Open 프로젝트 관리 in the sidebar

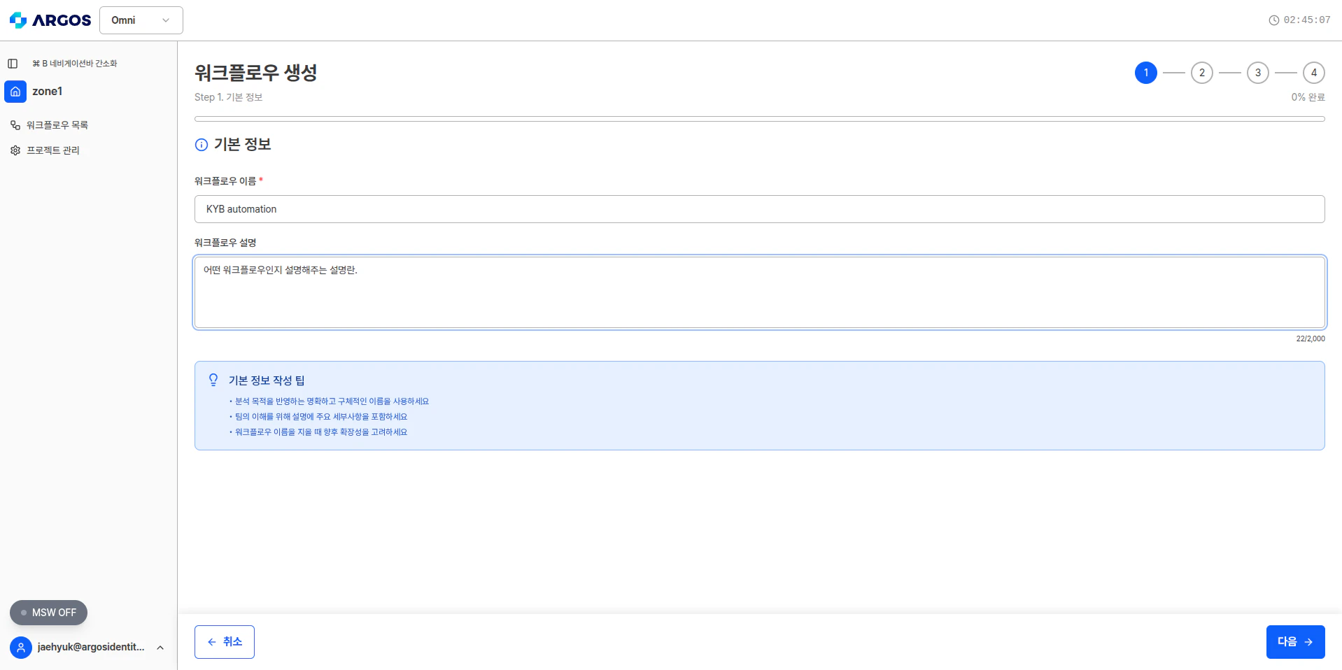tap(53, 150)
